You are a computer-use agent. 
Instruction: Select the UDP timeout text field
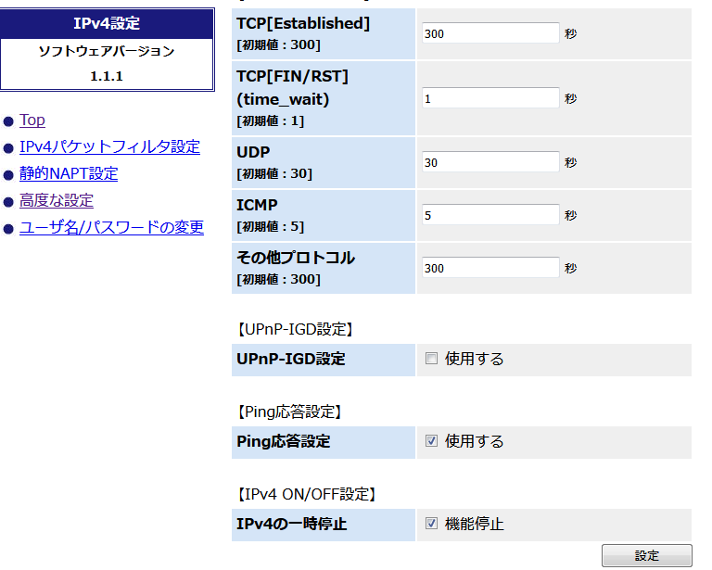(x=490, y=163)
